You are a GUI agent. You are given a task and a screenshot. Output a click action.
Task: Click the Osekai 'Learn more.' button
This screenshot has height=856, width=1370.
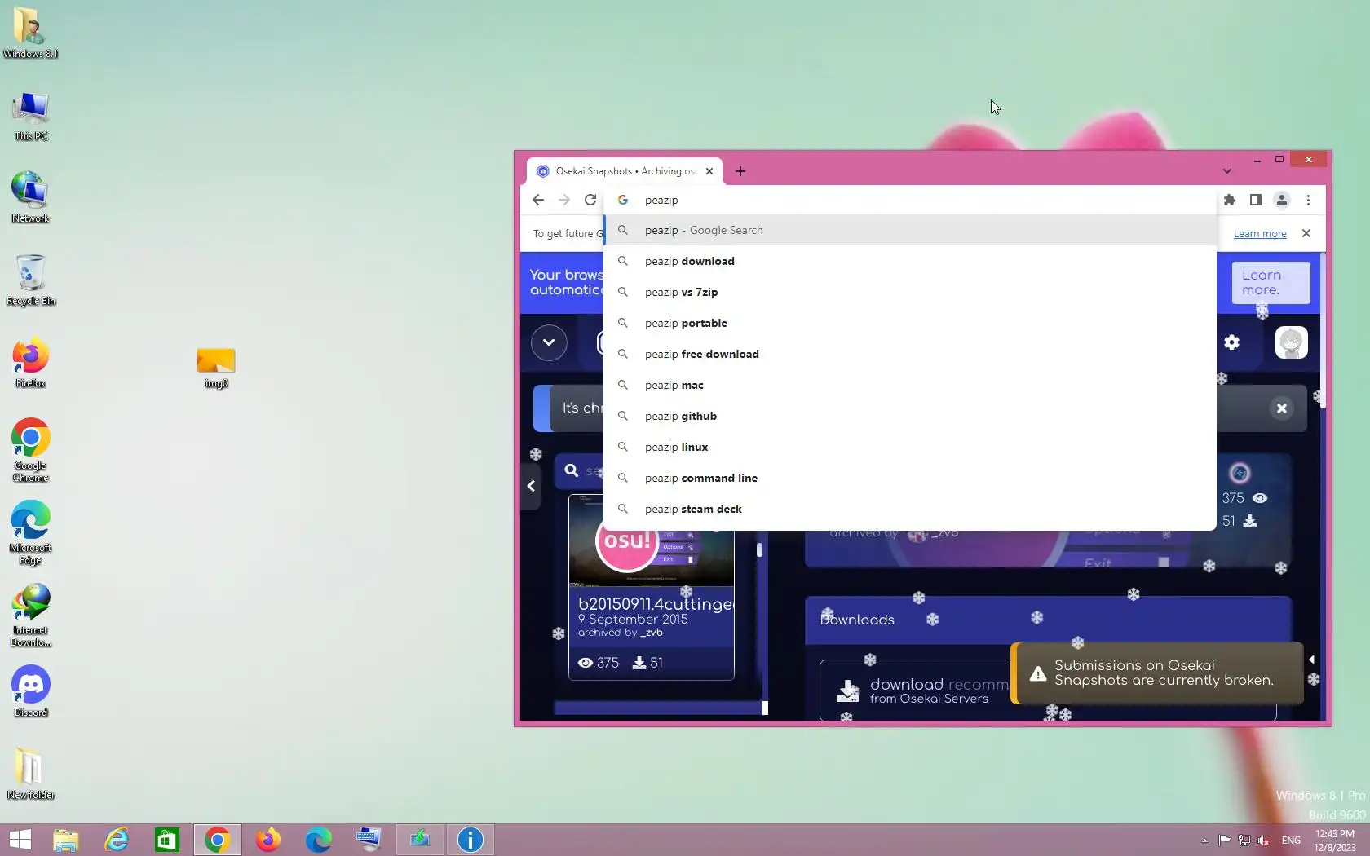click(1271, 283)
